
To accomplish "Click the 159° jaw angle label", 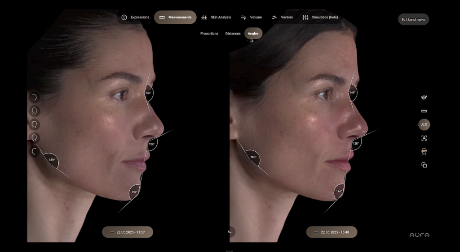I will (x=52, y=160).
